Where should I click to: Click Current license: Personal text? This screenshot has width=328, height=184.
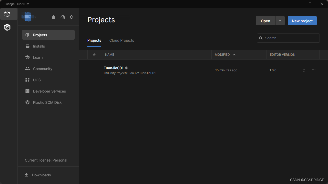pyautogui.click(x=46, y=160)
